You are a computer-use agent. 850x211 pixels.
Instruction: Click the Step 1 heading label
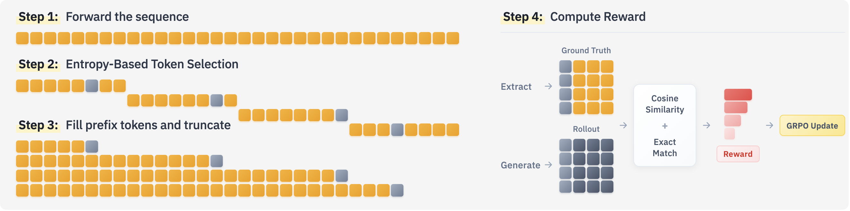tap(38, 17)
